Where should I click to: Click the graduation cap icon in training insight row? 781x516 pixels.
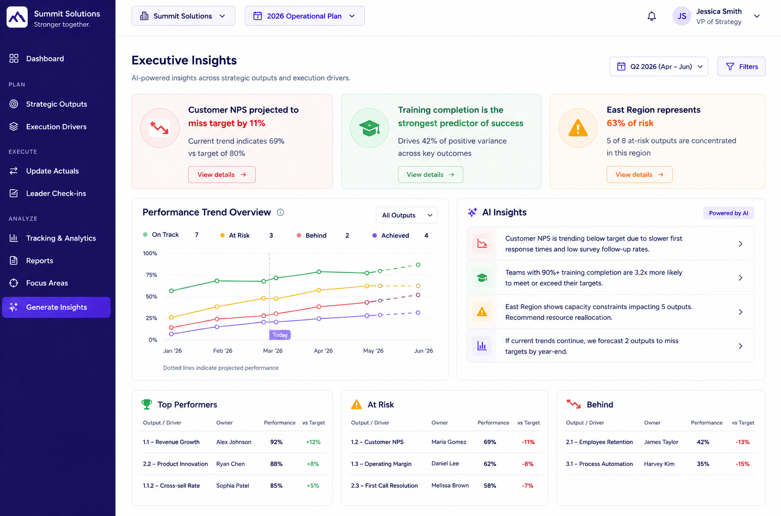(x=482, y=278)
